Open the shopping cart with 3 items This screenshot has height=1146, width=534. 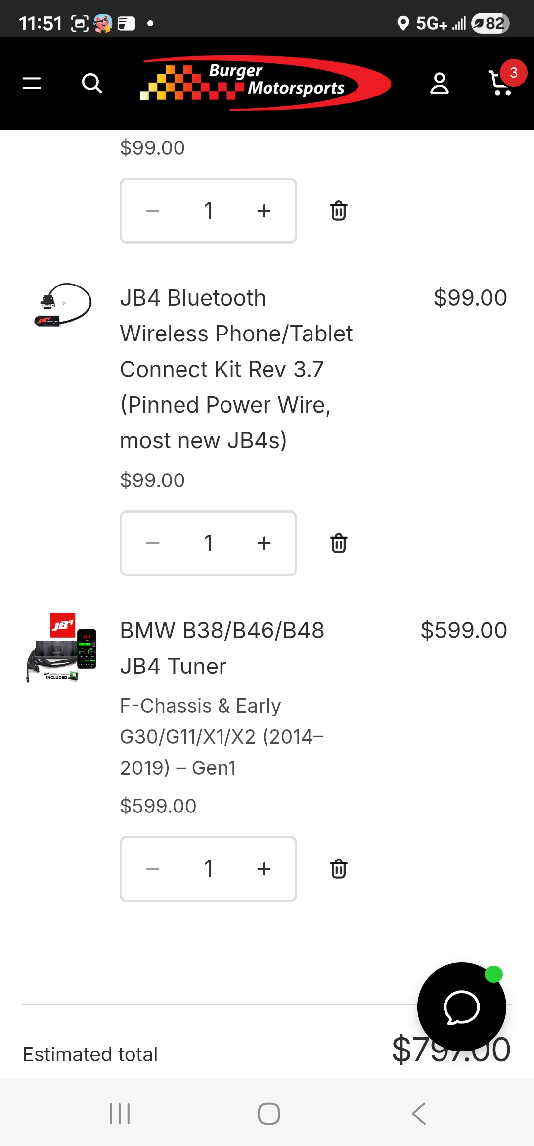(x=501, y=82)
